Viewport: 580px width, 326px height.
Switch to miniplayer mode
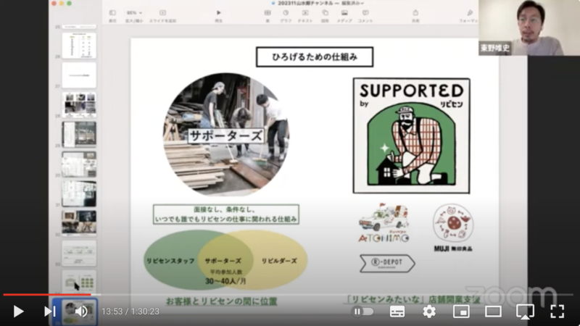tap(461, 312)
